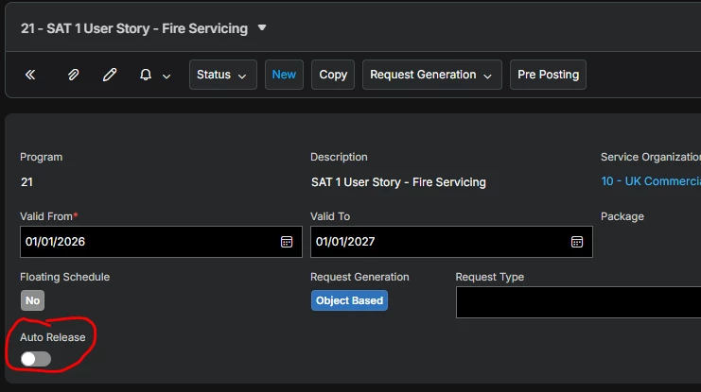Open the Status dropdown menu
Screen dimensions: 701x392
222,75
